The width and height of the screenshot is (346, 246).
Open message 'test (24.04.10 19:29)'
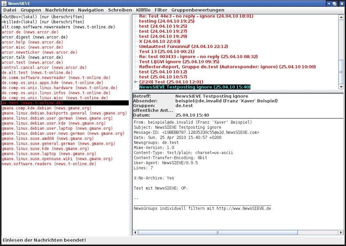pyautogui.click(x=163, y=36)
